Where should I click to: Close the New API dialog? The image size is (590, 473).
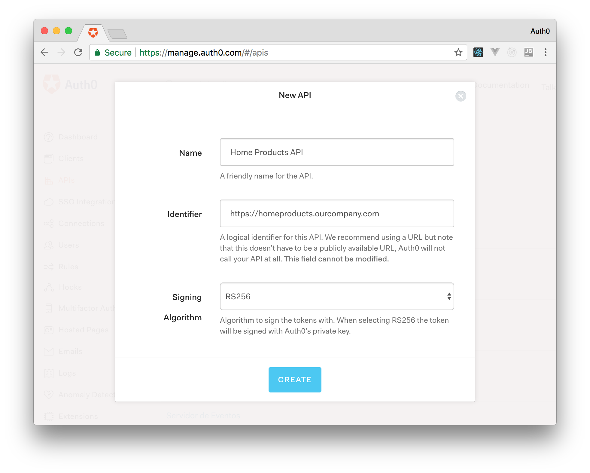pyautogui.click(x=461, y=96)
